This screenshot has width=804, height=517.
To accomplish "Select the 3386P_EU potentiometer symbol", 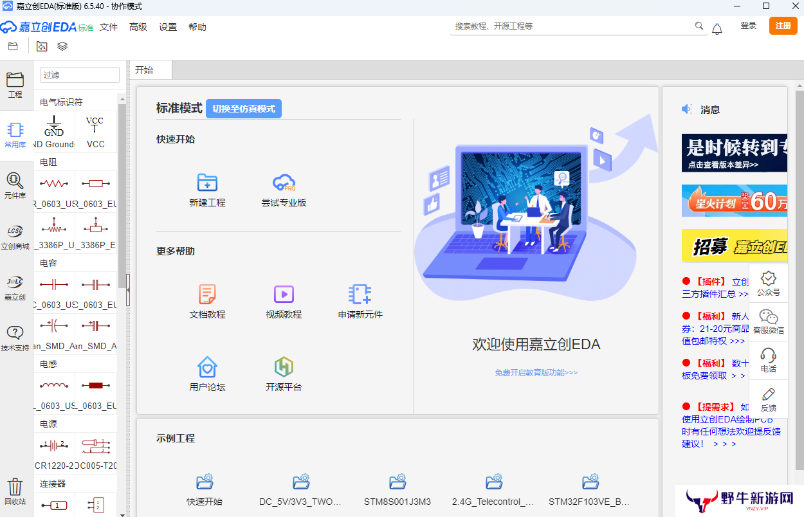I will tap(95, 232).
